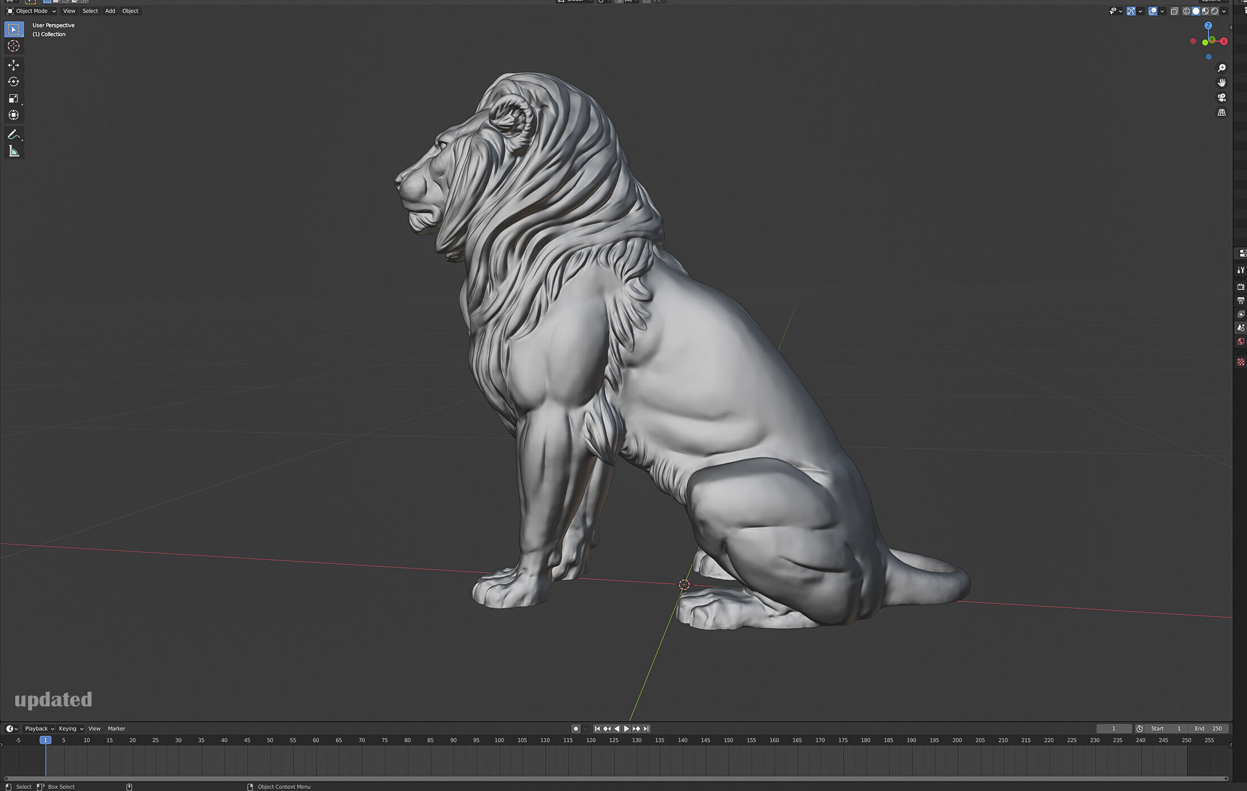
Task: Expand the Playback dropdown in timeline
Action: click(x=39, y=728)
